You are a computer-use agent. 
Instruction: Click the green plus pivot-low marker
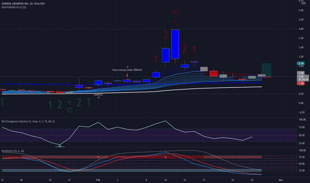[70, 102]
